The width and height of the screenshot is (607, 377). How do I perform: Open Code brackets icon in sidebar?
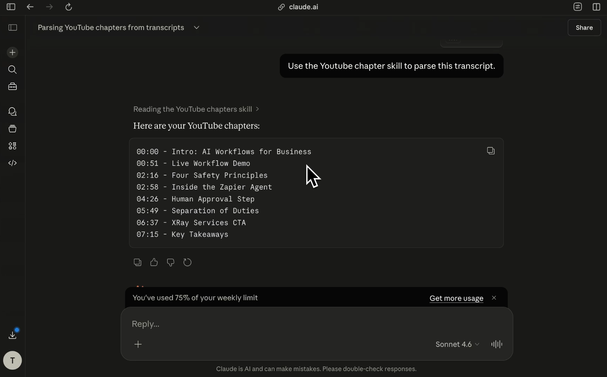(13, 163)
